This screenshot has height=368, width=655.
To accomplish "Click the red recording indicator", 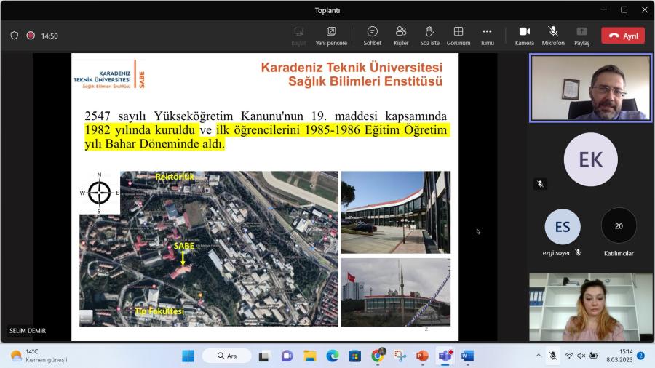I will 31,36.
